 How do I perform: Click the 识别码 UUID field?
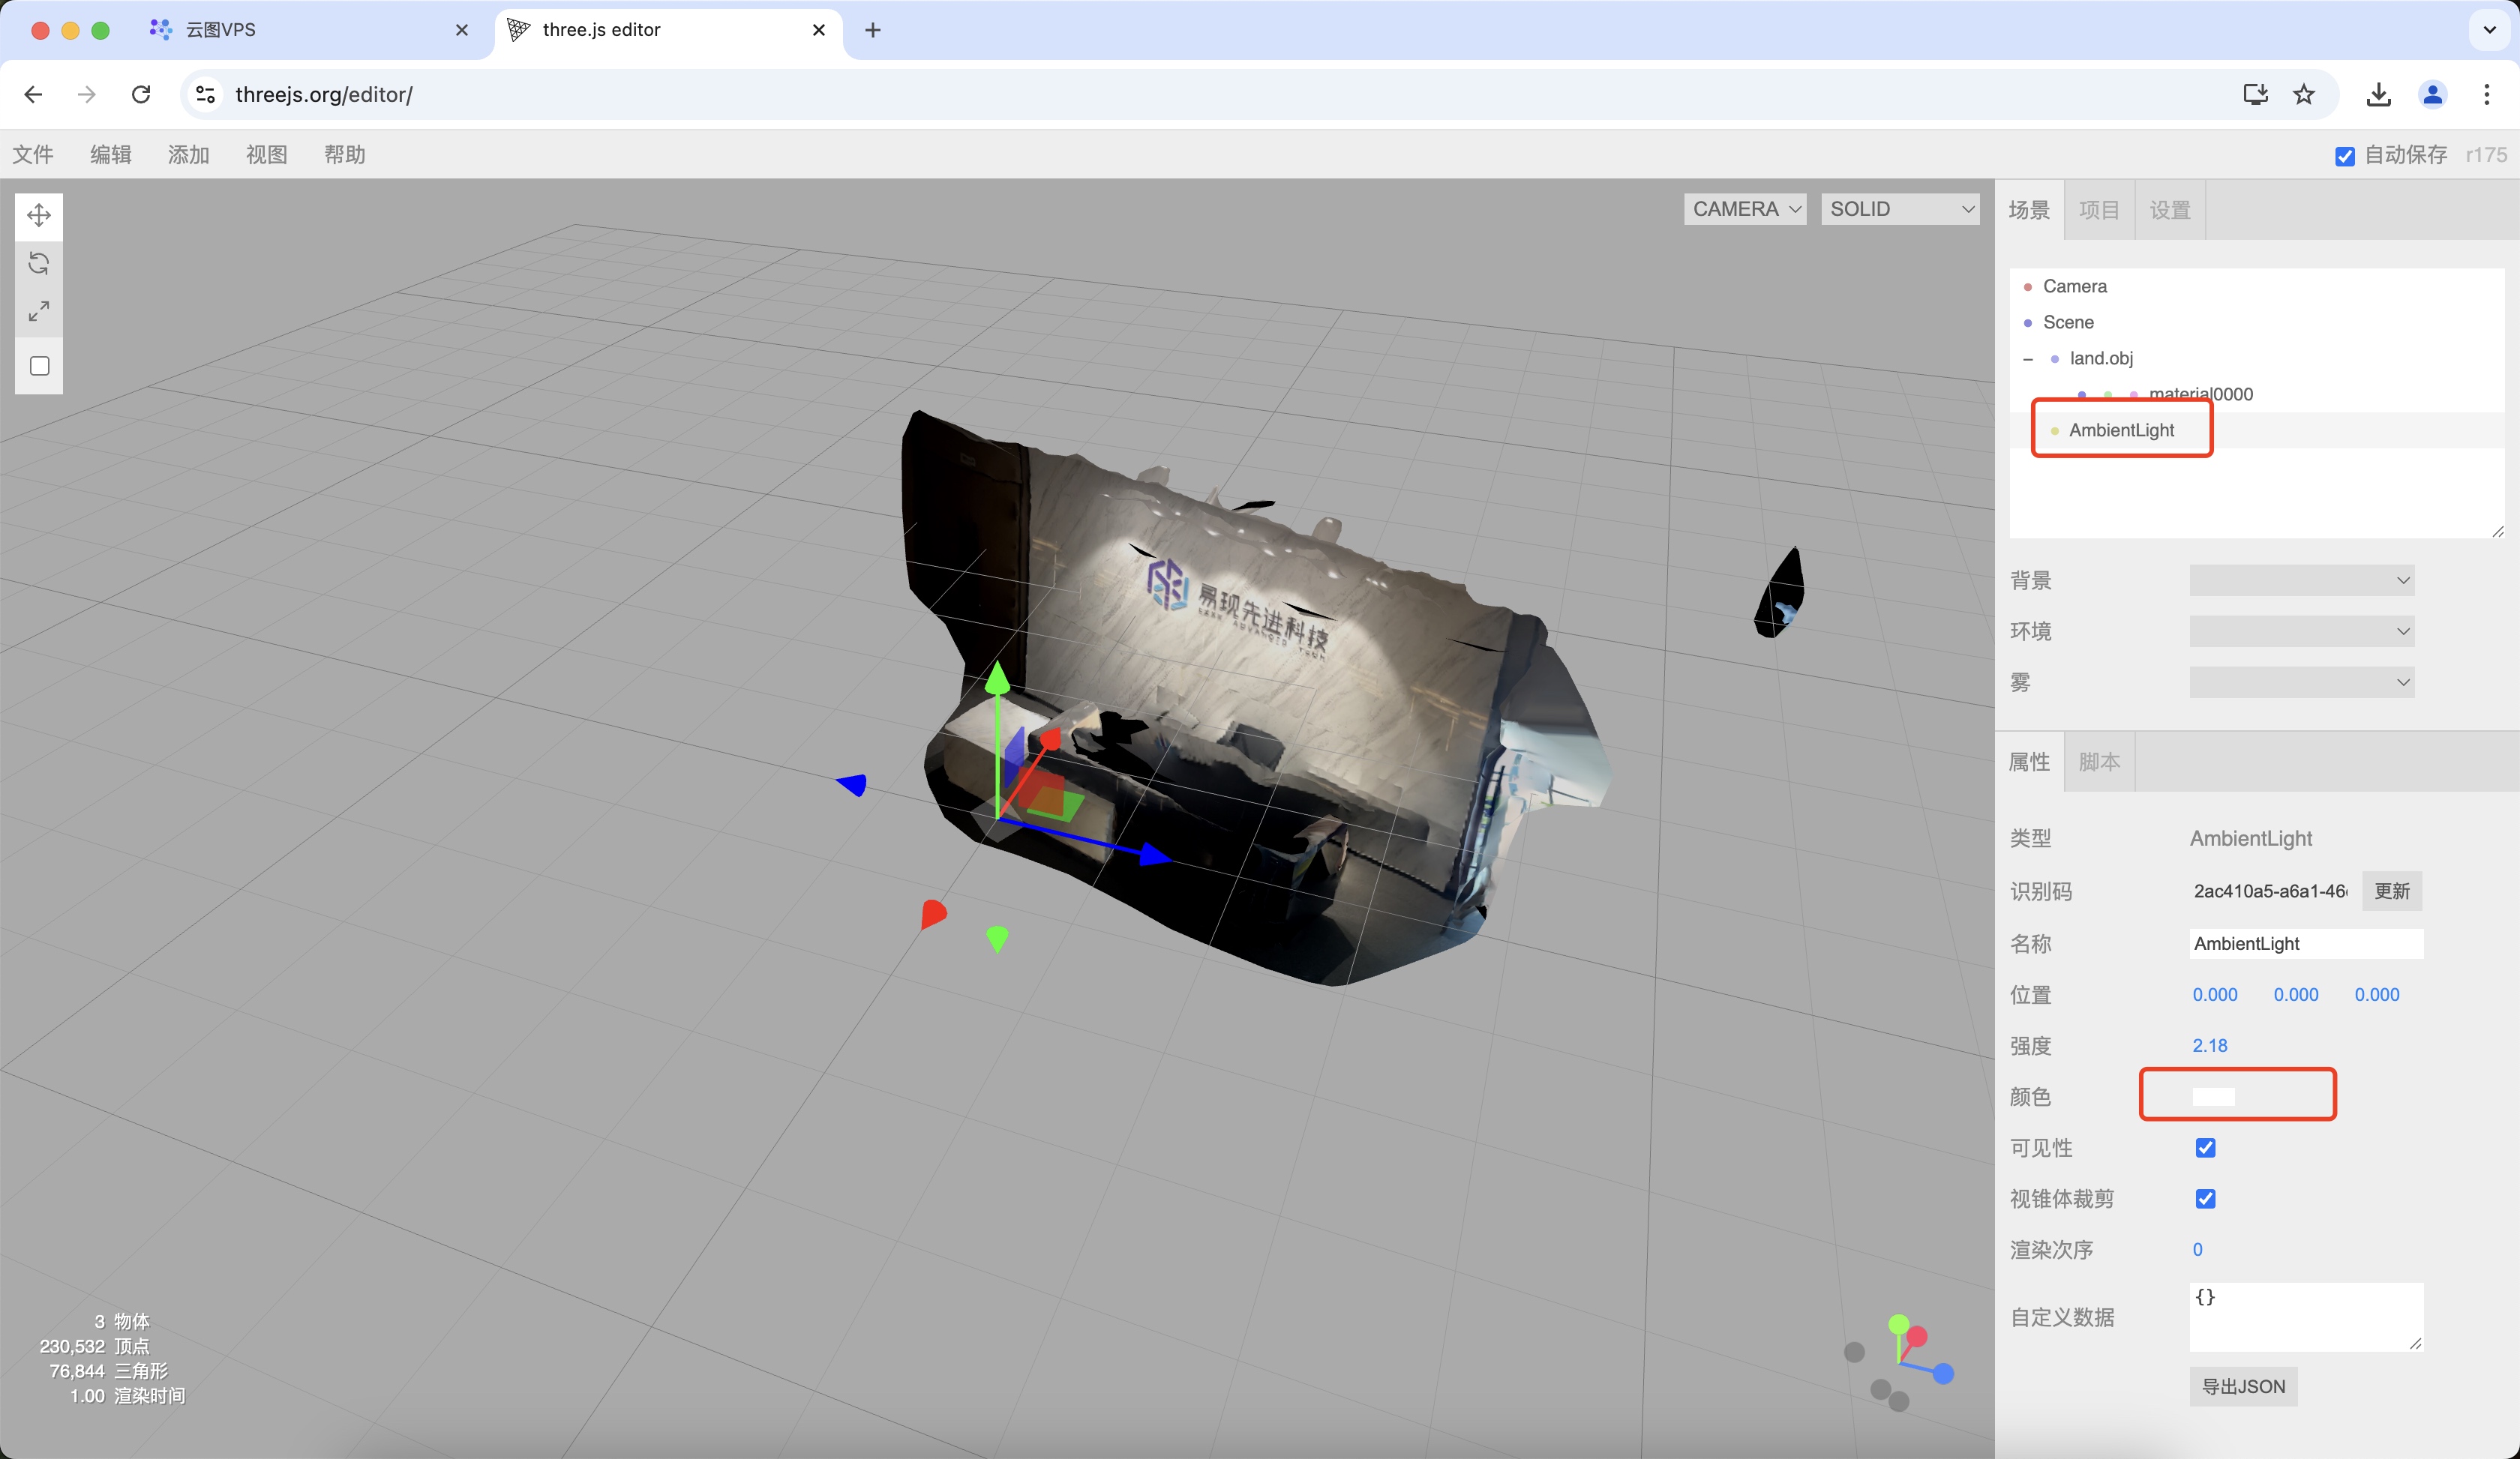click(2270, 891)
